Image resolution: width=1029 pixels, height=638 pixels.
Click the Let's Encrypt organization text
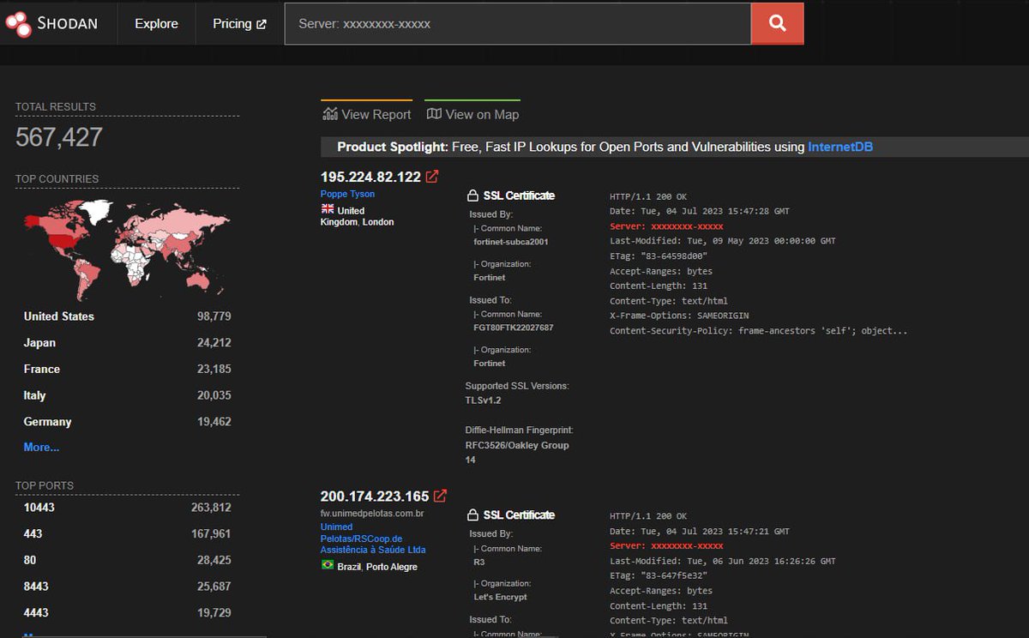pyautogui.click(x=501, y=597)
